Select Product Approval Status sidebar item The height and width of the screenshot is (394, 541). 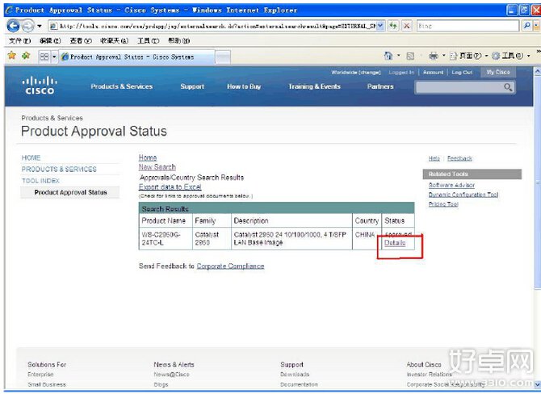click(70, 192)
